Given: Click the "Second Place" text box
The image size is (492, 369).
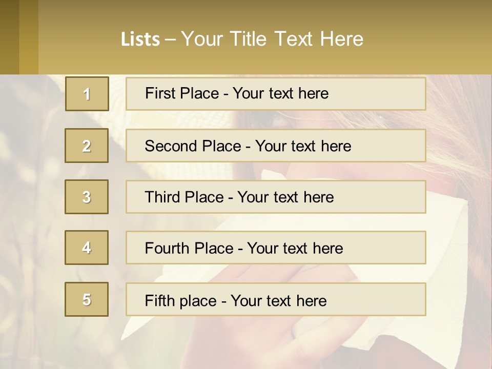Looking at the screenshot, I should click(x=276, y=146).
